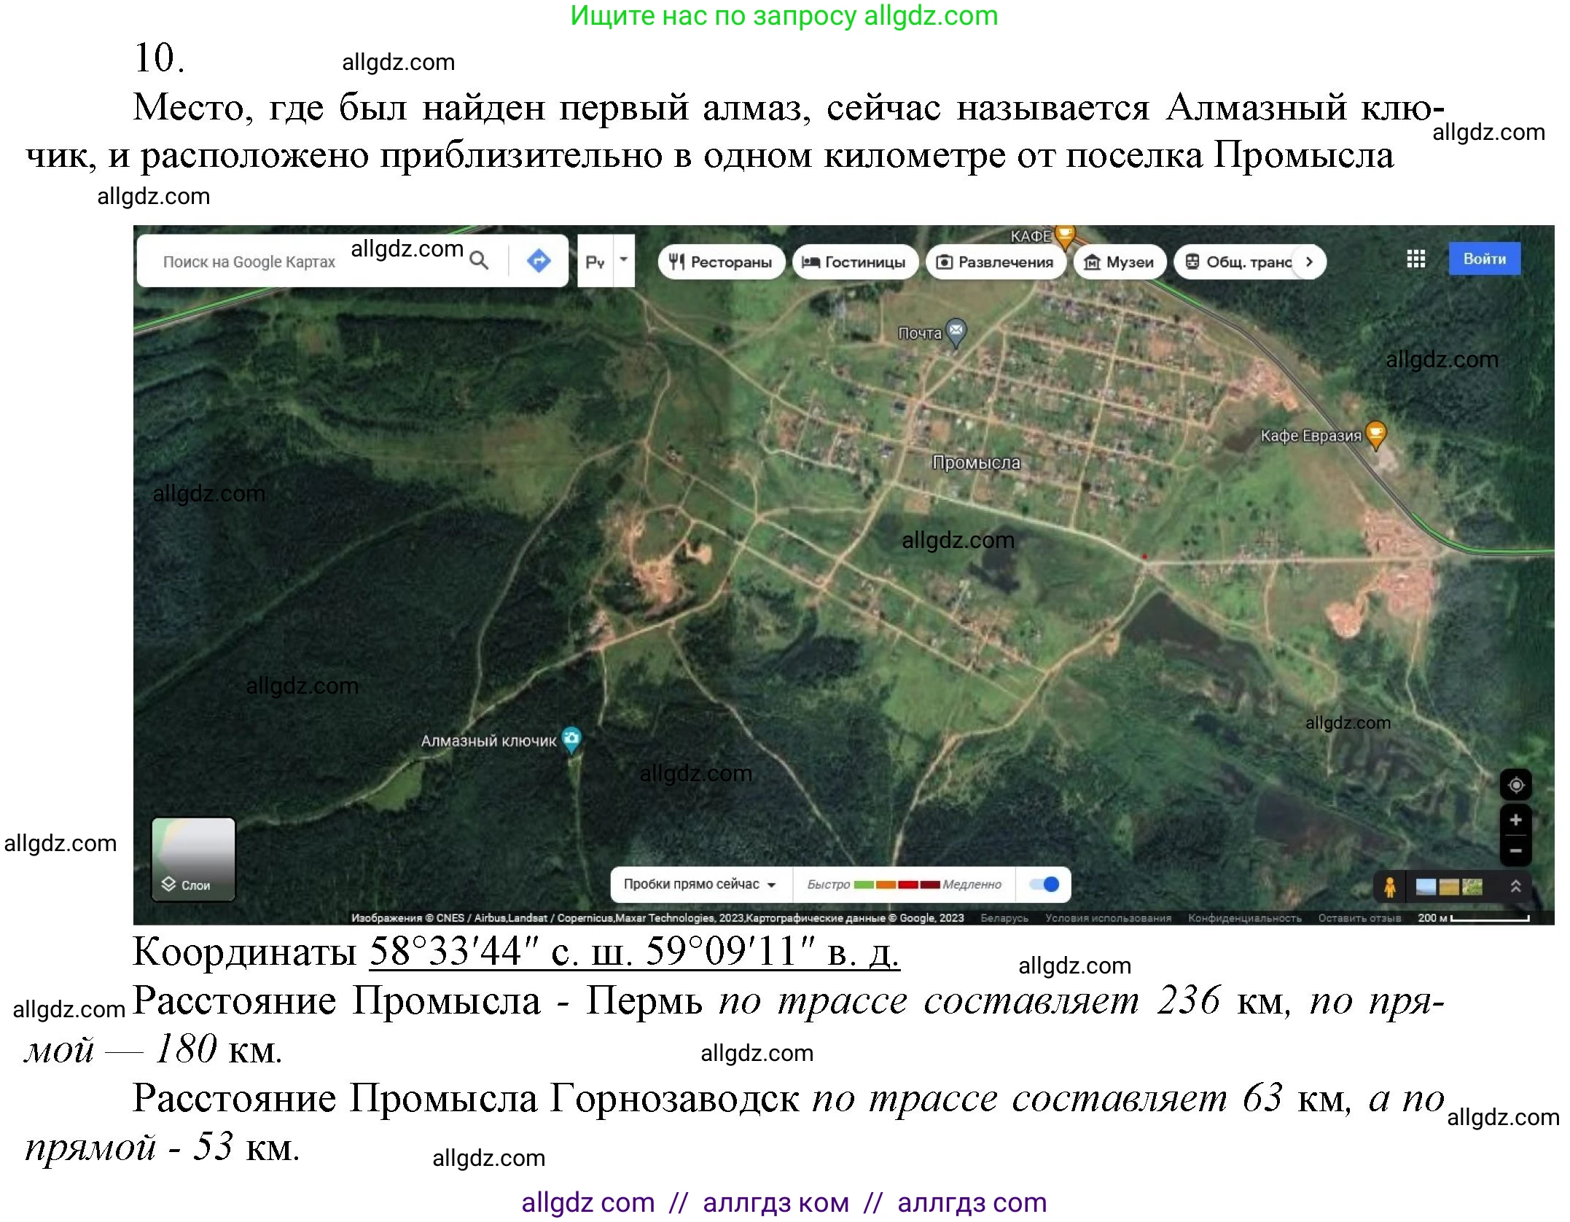
Task: Expand the Пробки прямо сейчас dropdown
Action: click(x=700, y=884)
